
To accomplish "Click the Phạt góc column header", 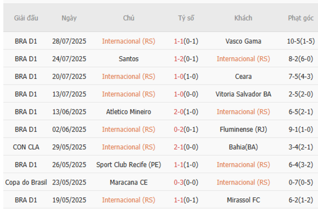I will [300, 18].
